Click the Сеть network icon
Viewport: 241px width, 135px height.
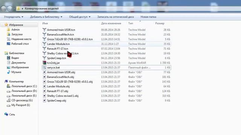tap(6, 114)
